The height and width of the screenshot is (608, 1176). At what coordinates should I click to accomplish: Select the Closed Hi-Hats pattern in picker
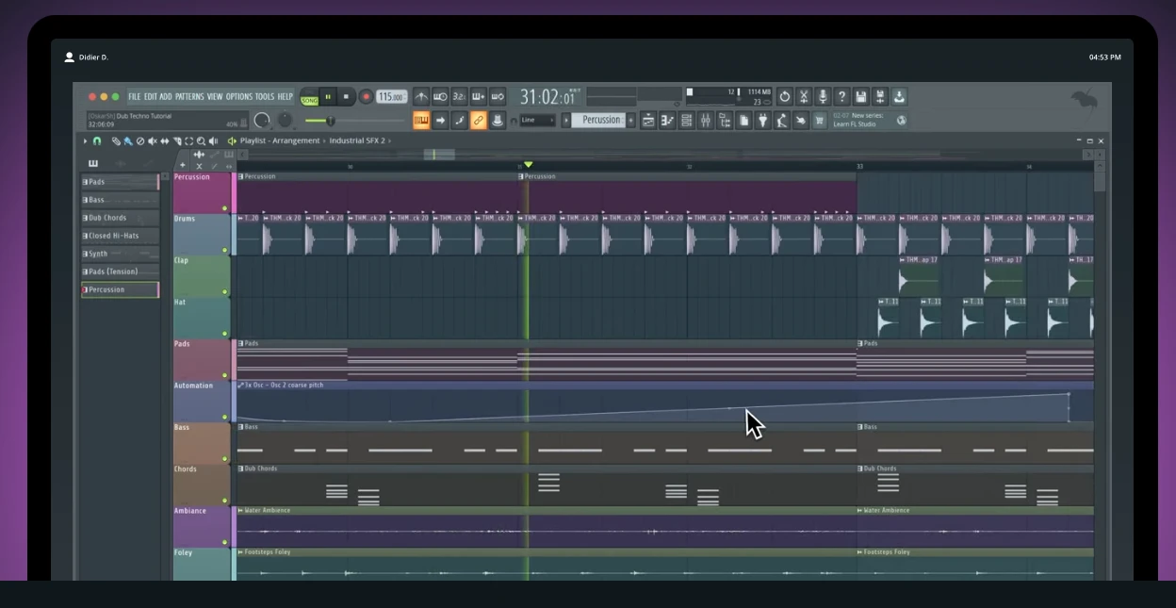click(120, 236)
